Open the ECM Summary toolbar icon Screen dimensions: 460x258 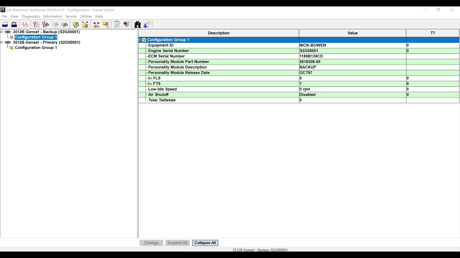76,25
